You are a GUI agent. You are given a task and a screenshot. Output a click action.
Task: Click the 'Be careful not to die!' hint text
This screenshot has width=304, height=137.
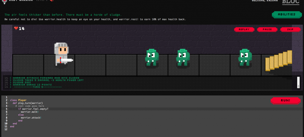(95, 19)
